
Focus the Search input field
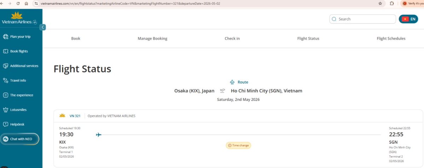(x=362, y=19)
